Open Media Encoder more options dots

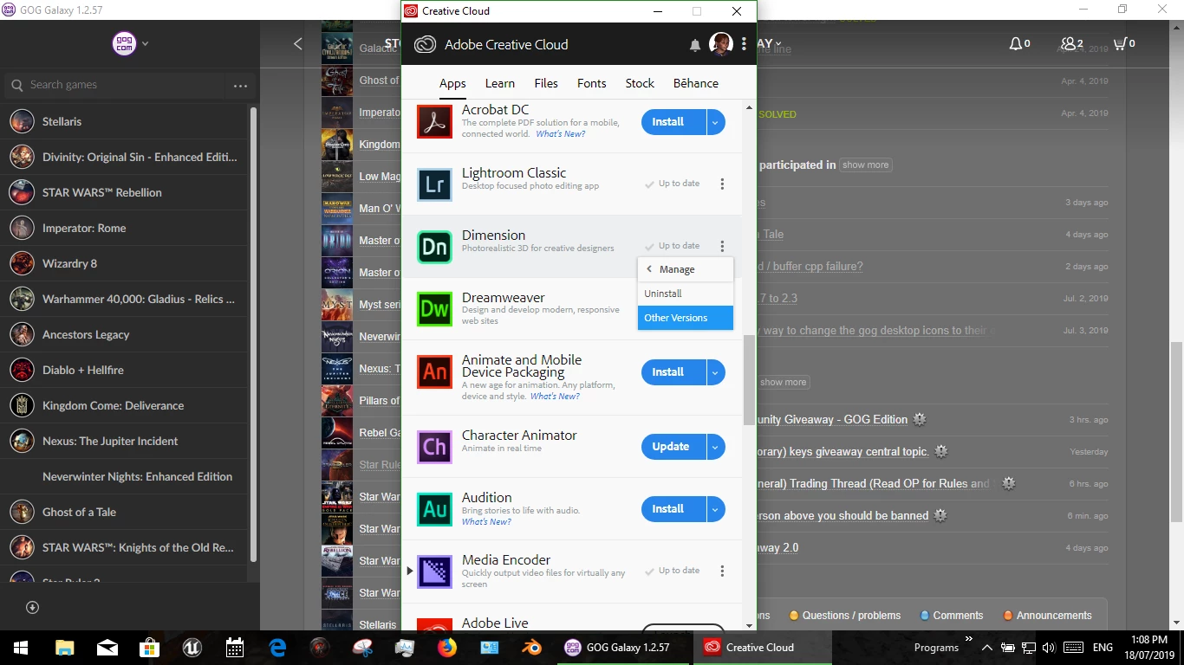(x=722, y=571)
